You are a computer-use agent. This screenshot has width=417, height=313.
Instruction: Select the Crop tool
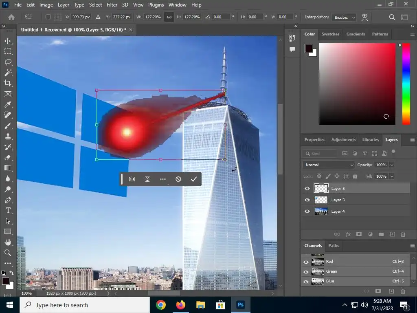(8, 83)
